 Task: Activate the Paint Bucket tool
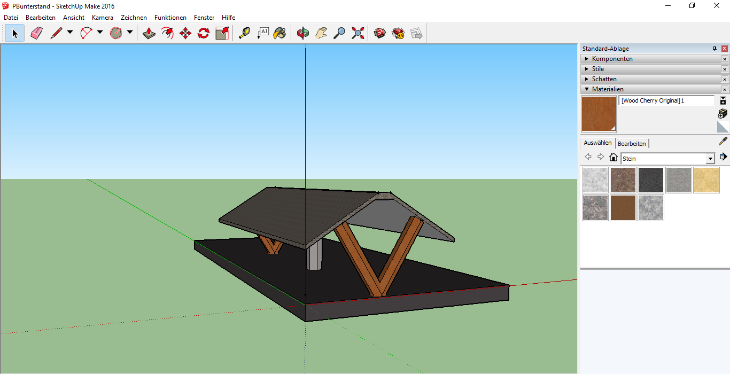pyautogui.click(x=279, y=34)
